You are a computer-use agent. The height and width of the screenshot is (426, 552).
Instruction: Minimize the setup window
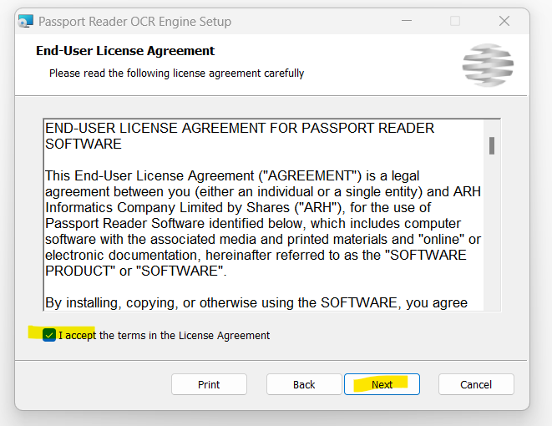407,21
